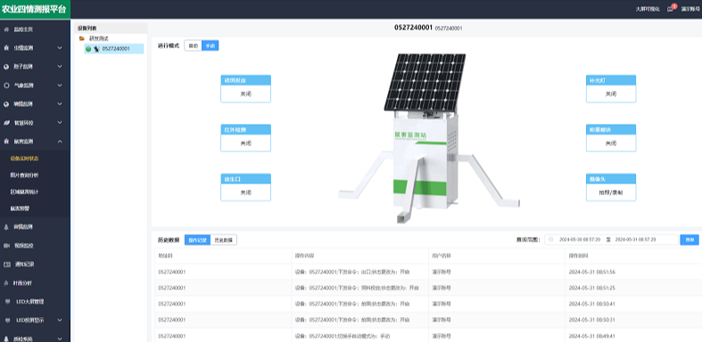Click the notification bell icon with red badge

(x=670, y=9)
